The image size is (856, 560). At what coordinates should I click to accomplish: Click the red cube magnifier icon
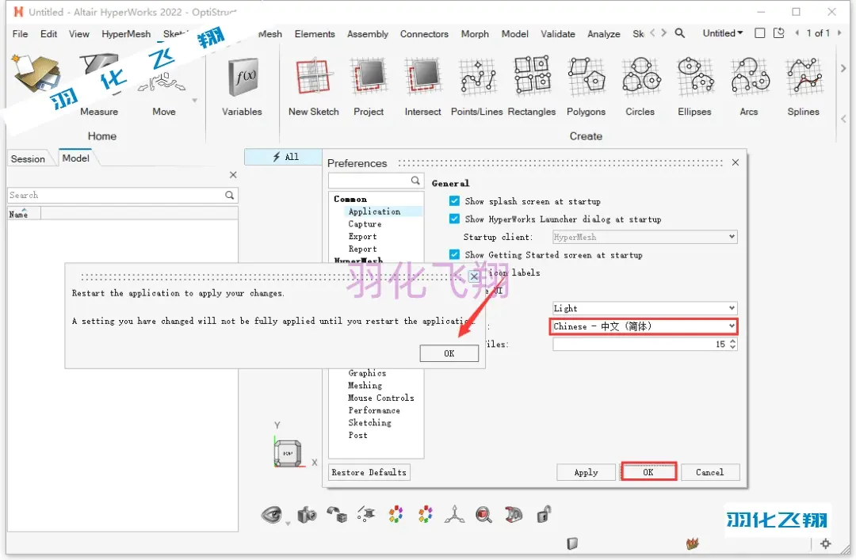(x=483, y=514)
